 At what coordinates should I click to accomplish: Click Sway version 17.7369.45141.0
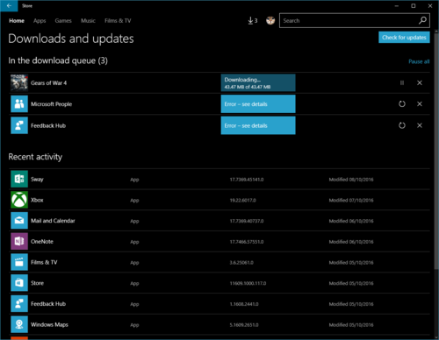[247, 180]
